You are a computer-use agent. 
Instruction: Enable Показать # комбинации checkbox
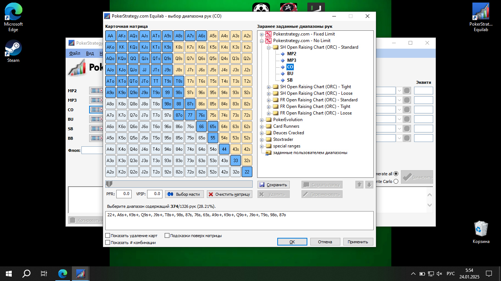(x=108, y=242)
